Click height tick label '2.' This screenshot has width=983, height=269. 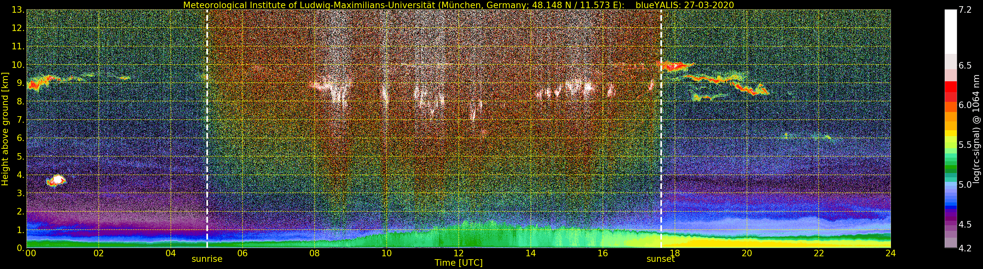[21, 212]
